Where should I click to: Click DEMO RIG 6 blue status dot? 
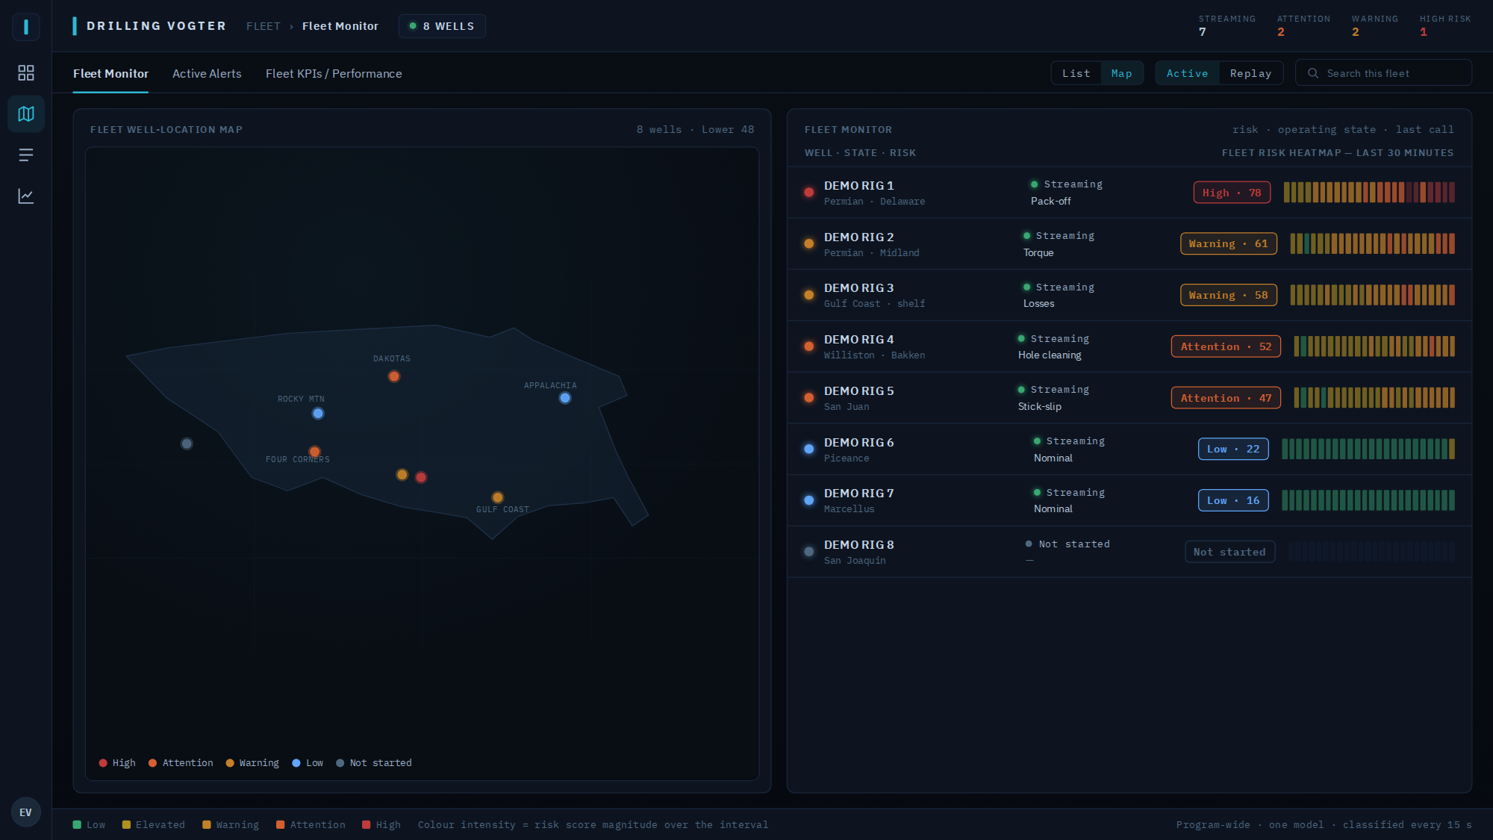point(808,449)
